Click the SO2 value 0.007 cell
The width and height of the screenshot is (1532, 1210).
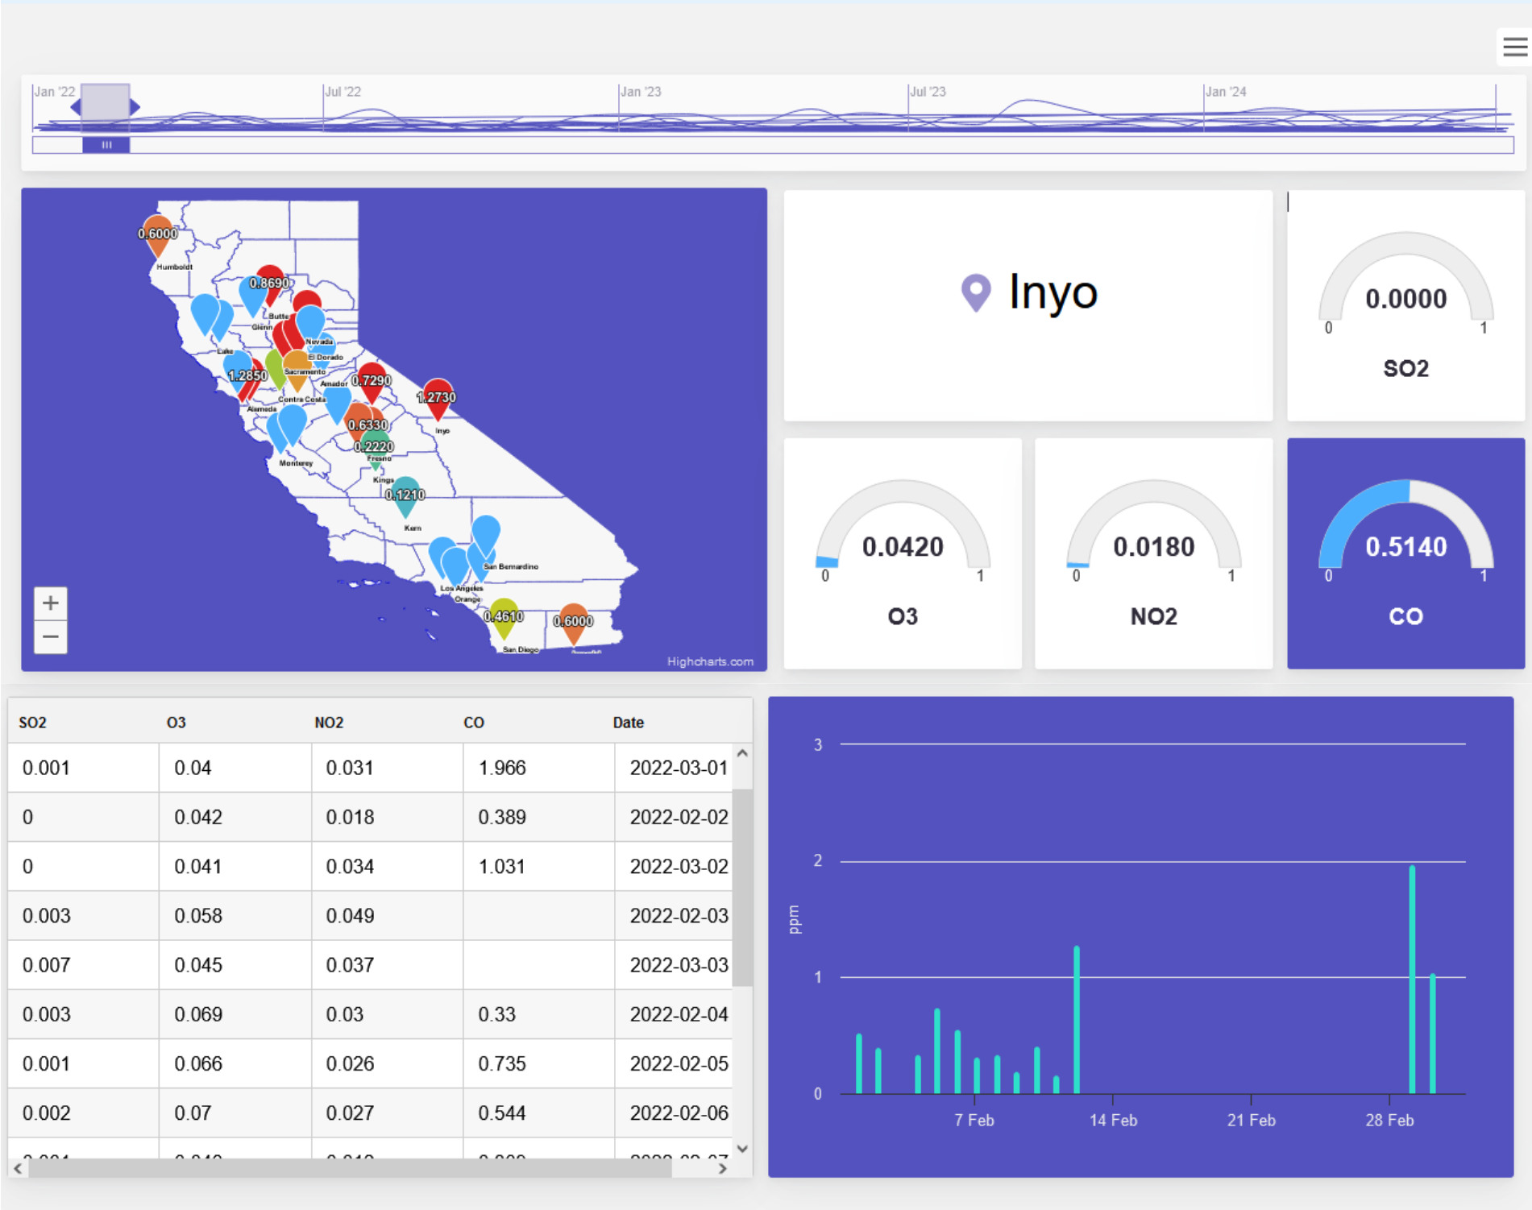(84, 964)
